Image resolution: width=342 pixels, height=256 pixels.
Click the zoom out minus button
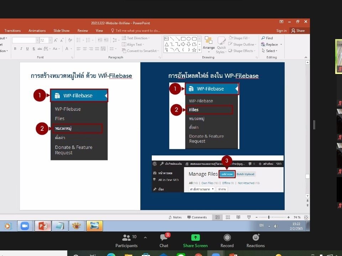[x=256, y=217]
